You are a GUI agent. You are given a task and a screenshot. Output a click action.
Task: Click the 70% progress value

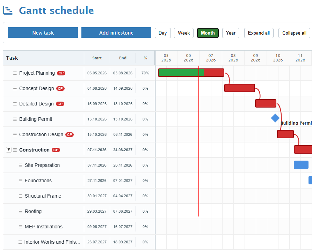click(145, 73)
